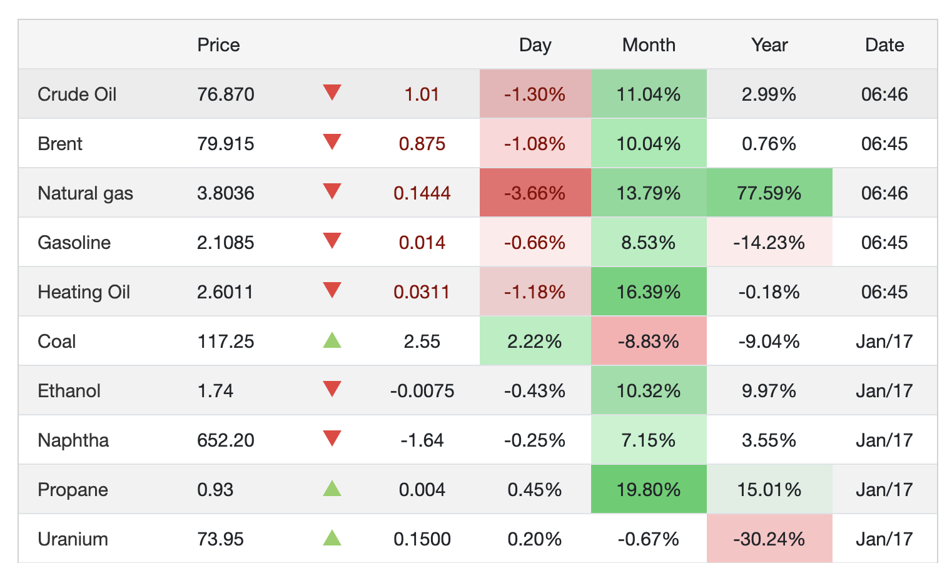Click the red down arrow in Brent row

(x=332, y=142)
